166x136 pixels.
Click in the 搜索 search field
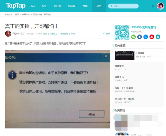pos(123,6)
